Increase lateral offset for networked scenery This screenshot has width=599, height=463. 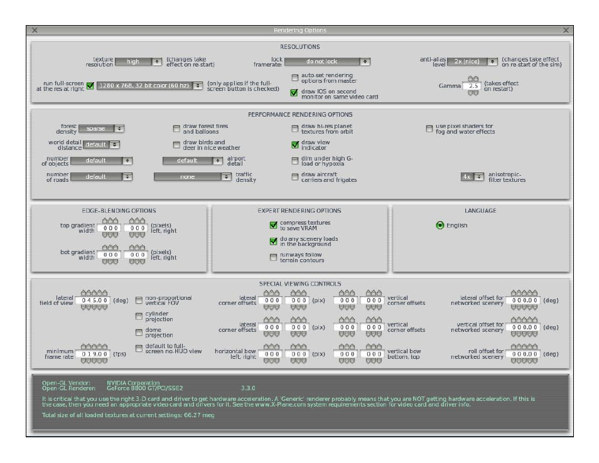(x=524, y=293)
